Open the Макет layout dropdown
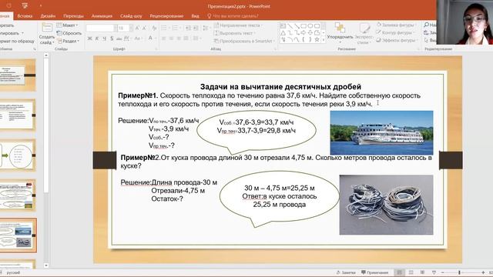This screenshot has height=277, width=493. [x=67, y=25]
